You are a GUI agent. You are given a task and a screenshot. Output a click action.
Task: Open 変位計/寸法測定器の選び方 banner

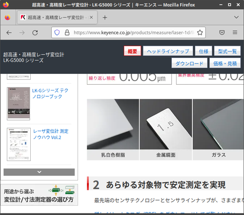pos(39,195)
